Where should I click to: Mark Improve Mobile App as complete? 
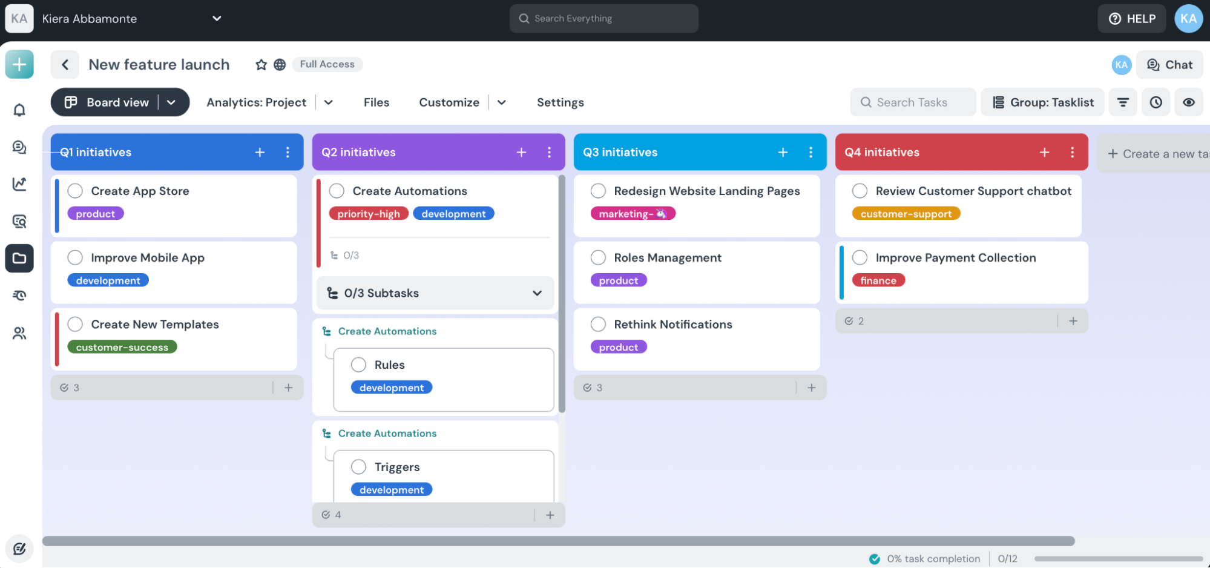point(75,258)
